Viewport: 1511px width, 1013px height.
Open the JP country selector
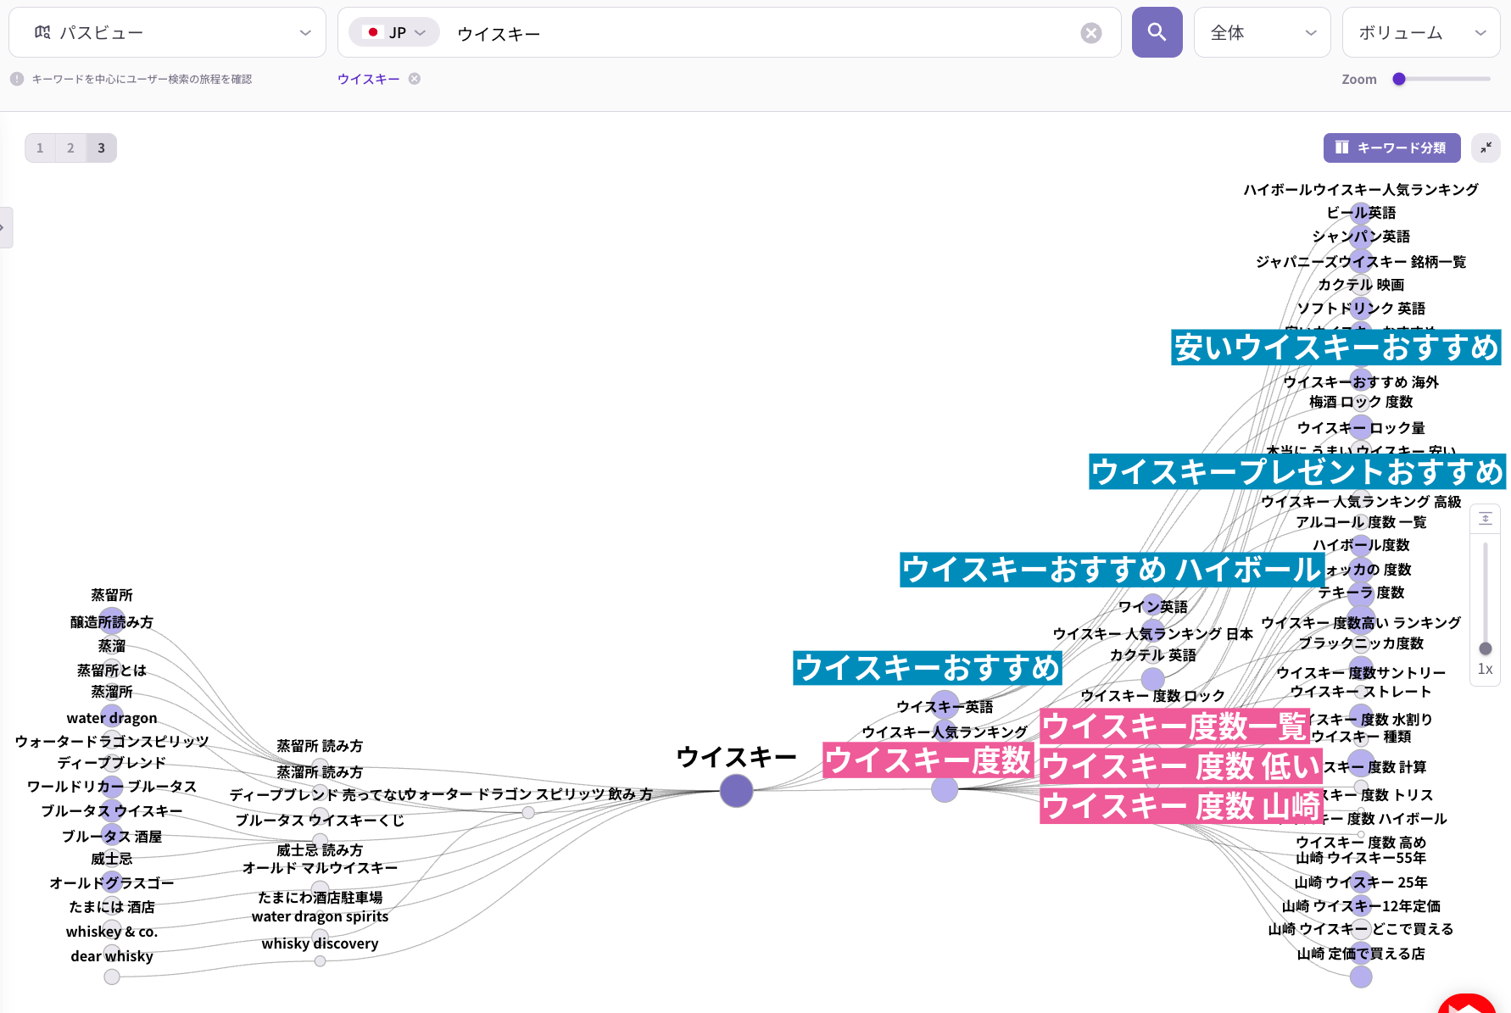394,32
